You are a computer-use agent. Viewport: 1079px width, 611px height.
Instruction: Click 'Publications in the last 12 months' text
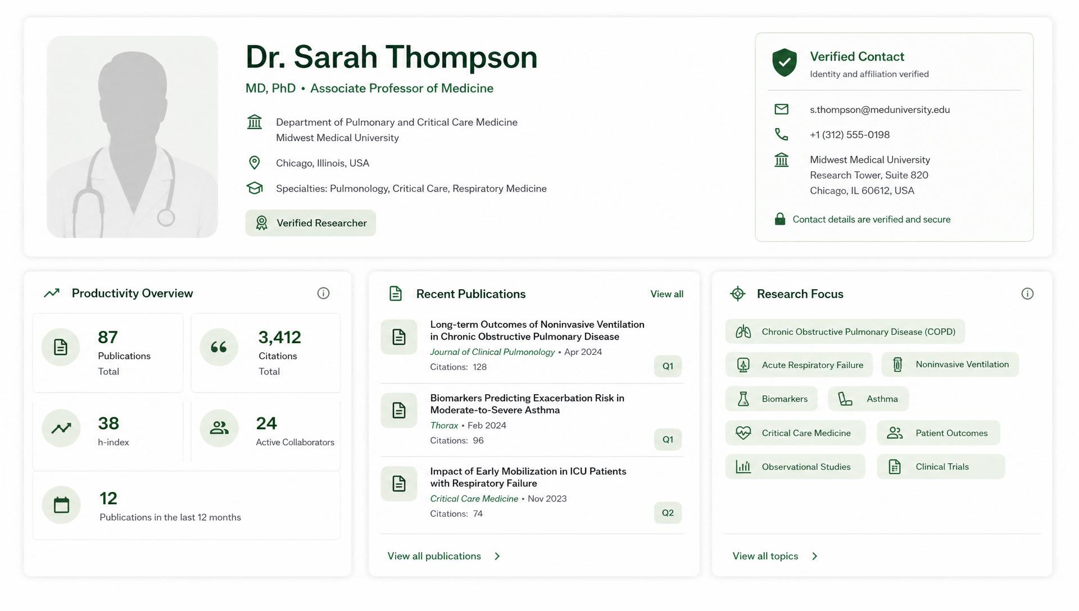(170, 517)
